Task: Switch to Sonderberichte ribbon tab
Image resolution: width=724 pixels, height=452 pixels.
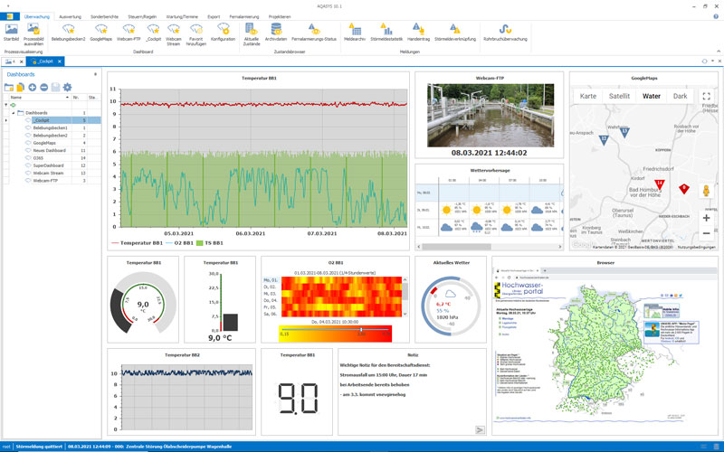Action: 104,16
